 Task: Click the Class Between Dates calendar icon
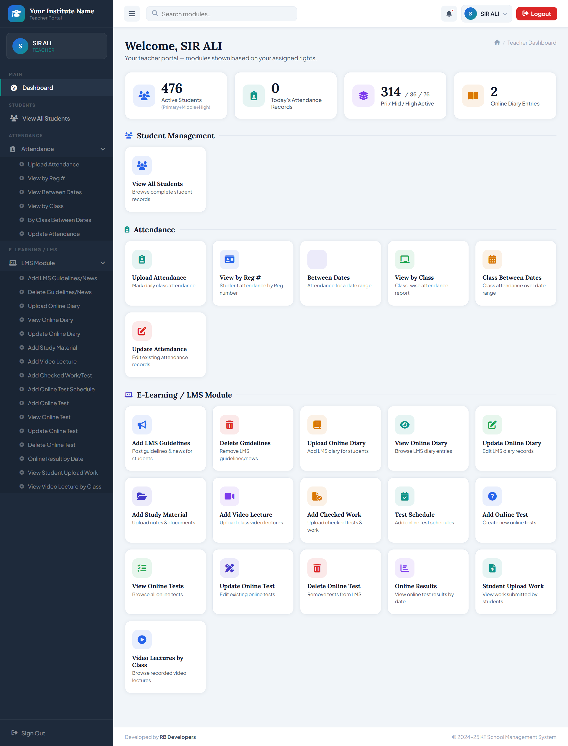click(x=492, y=260)
